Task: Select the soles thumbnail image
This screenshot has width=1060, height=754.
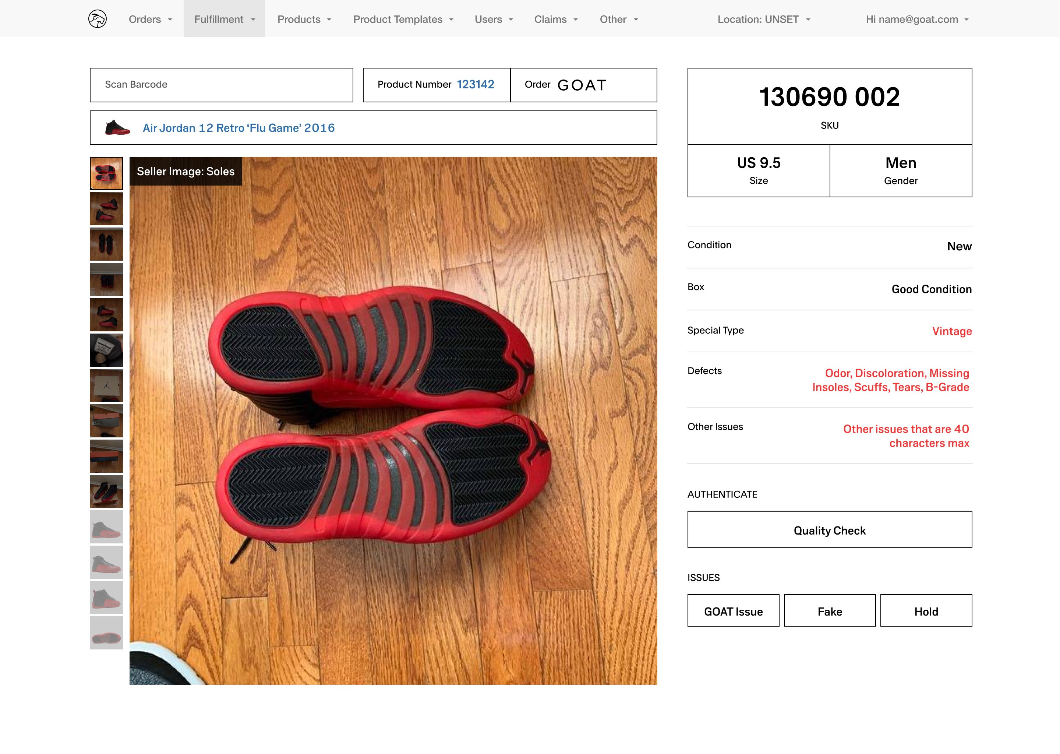Action: [106, 173]
